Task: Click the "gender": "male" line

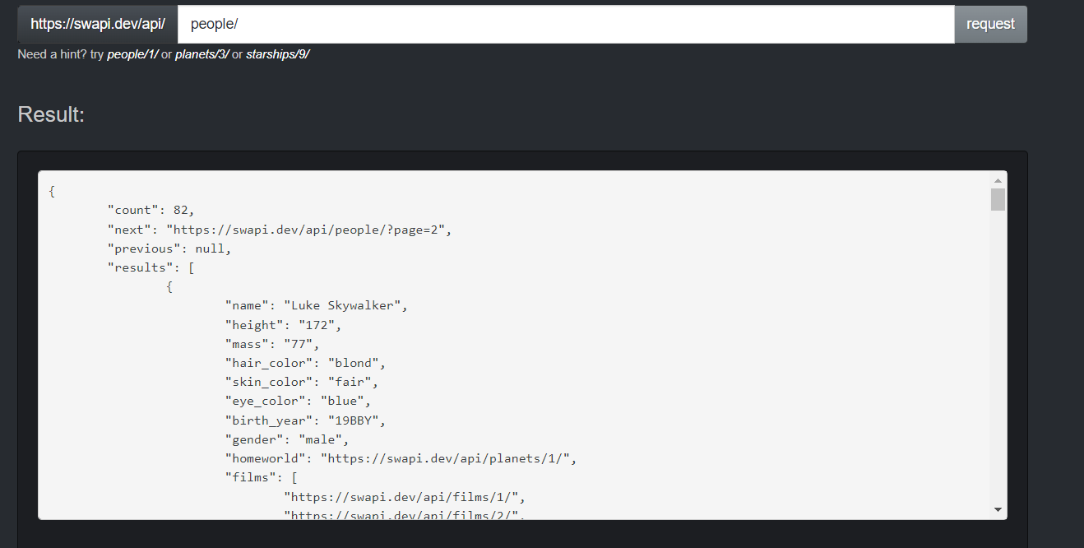Action: [287, 439]
